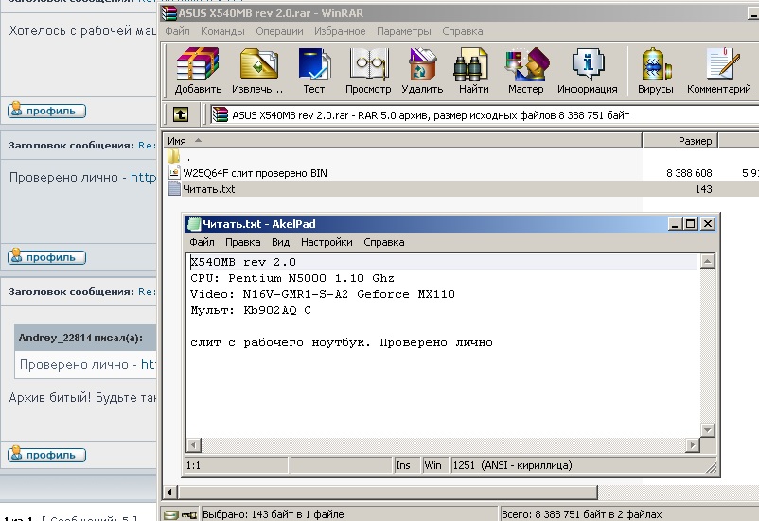
Task: Click inside the WinRAR archive path field
Action: tap(484, 115)
